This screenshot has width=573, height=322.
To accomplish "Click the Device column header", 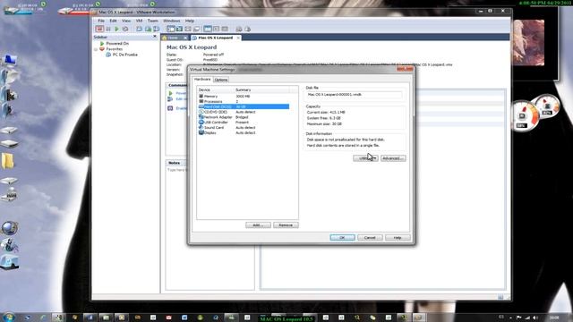I will coord(216,89).
